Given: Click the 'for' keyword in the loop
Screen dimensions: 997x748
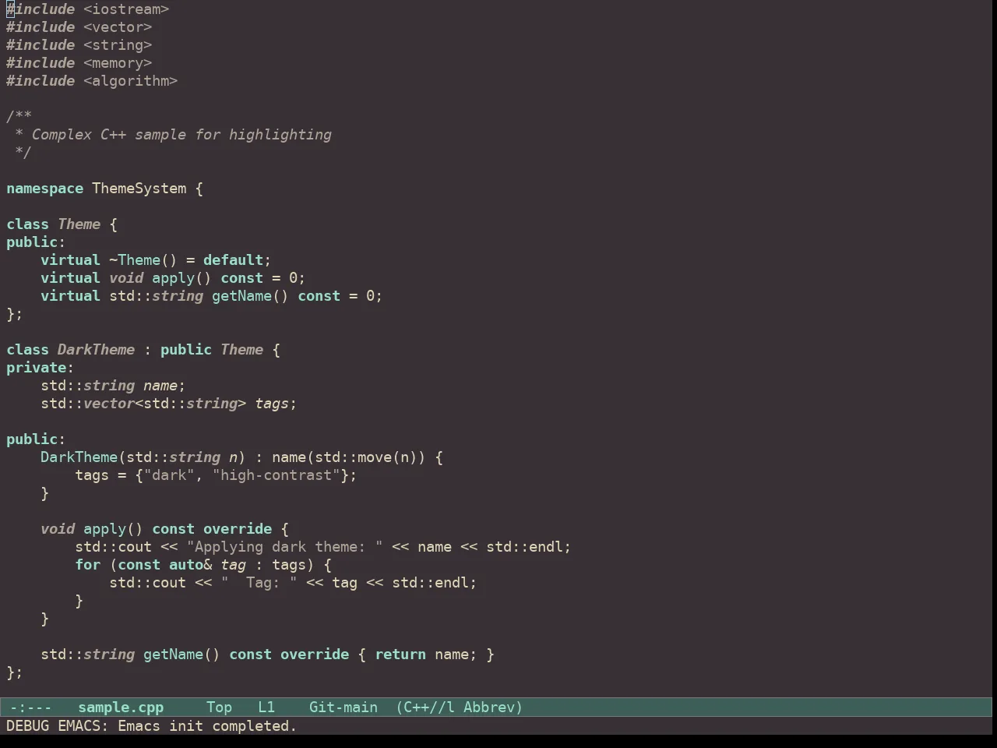Looking at the screenshot, I should click(88, 565).
